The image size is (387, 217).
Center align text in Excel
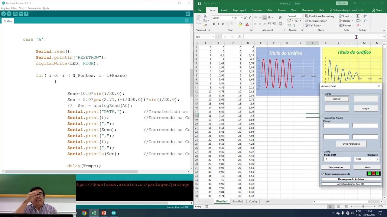point(260,24)
